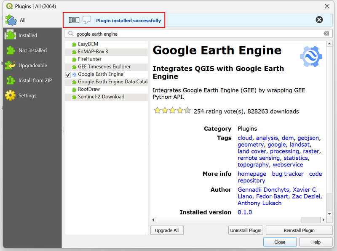
Task: Untick the Google Earth Engine plugin checkbox
Action: pos(68,75)
